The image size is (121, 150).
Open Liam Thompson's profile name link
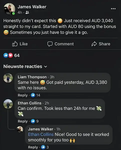pos(32,77)
